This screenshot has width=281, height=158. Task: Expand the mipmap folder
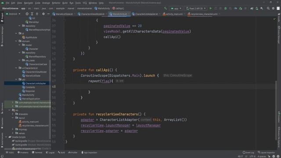click(x=13, y=129)
